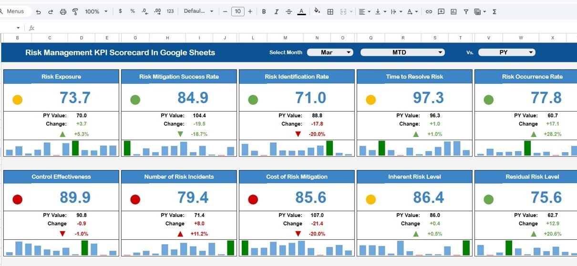Click the Format as currency button
The width and height of the screenshot is (577, 266).
(x=120, y=11)
